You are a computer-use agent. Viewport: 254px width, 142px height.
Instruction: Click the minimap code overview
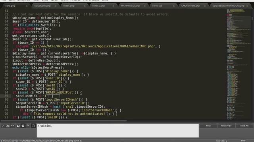(239, 64)
